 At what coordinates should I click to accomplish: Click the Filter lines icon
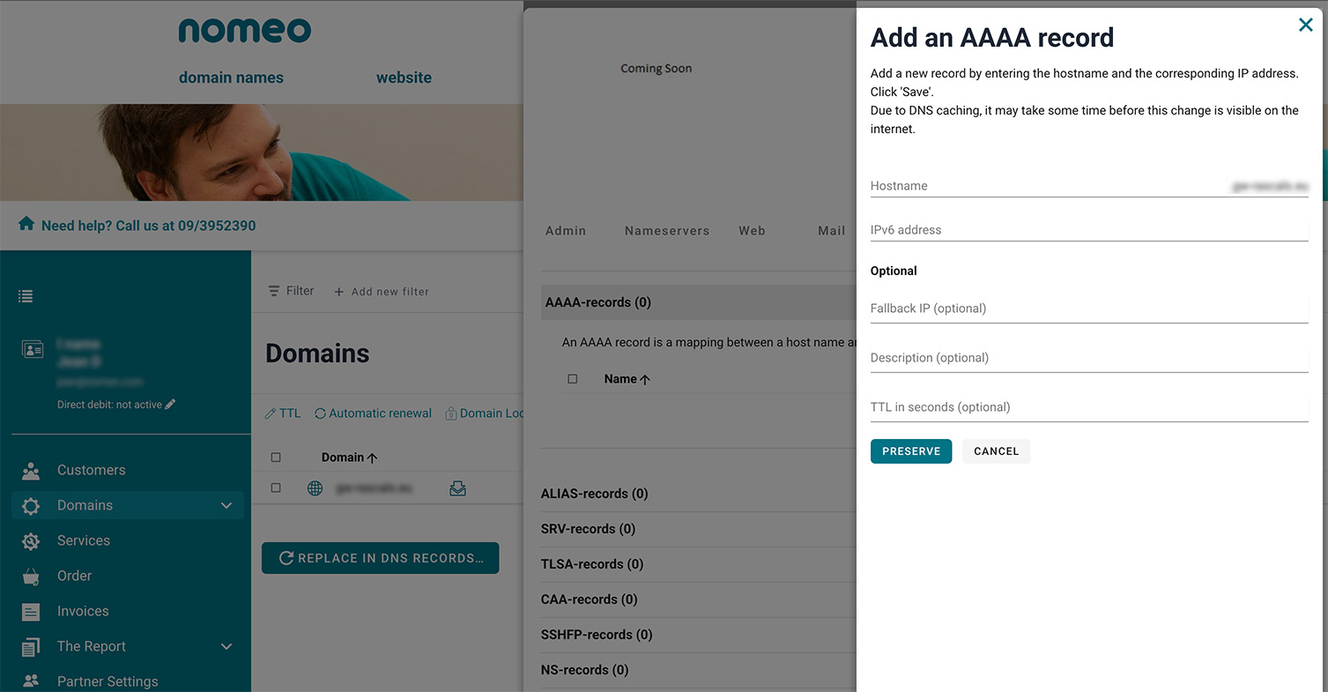point(274,291)
